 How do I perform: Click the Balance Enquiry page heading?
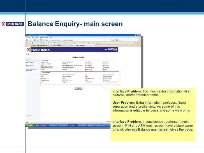coord(78,57)
